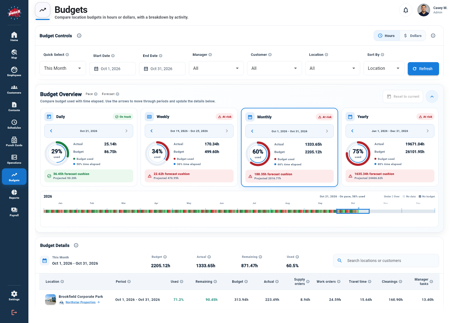Click the info icon beside Budget Controls
Viewport: 459px width, 323px height.
pyautogui.click(x=79, y=36)
